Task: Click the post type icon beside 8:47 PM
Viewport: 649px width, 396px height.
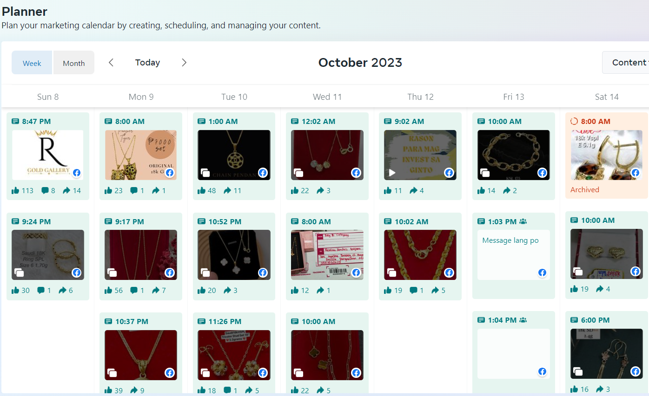Action: click(x=15, y=122)
